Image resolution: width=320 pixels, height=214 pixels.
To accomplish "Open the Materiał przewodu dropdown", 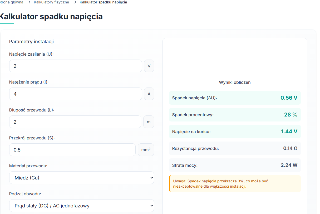I will pyautogui.click(x=81, y=178).
